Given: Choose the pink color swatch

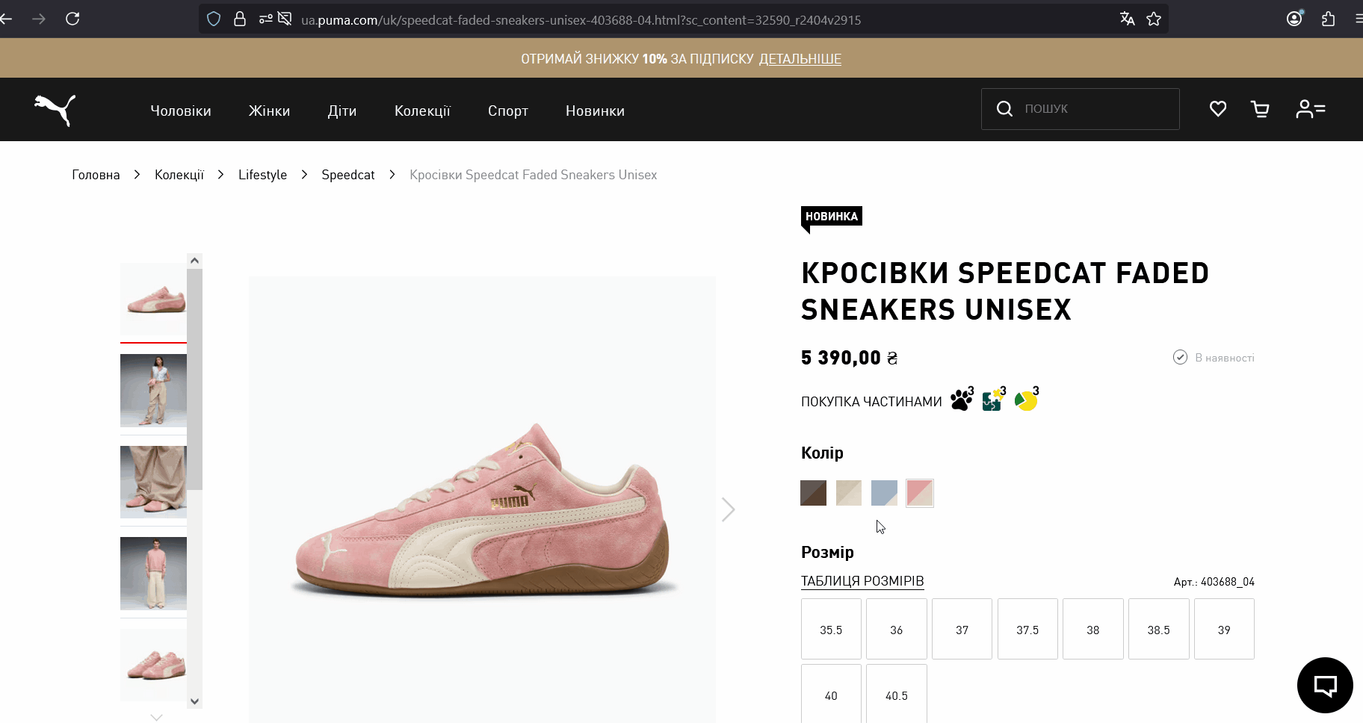Looking at the screenshot, I should (919, 492).
